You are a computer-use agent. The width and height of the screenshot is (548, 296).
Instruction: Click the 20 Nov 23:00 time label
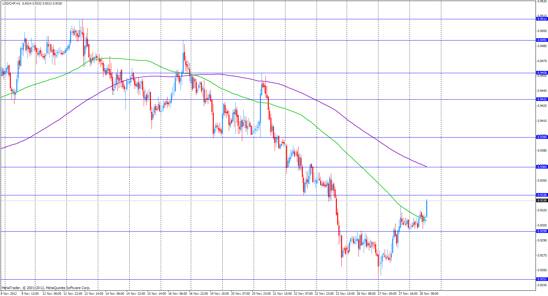(261, 294)
